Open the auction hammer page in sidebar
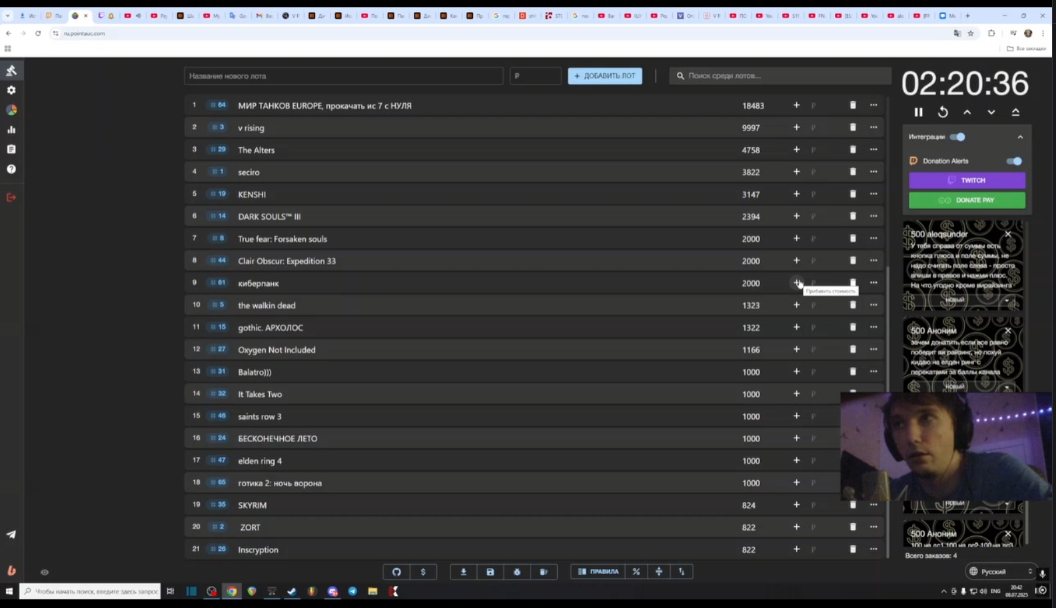Viewport: 1056px width, 608px height. (11, 71)
